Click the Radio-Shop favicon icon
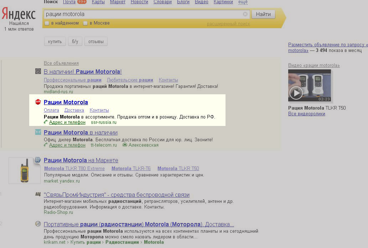The image size is (368, 248). [38, 194]
